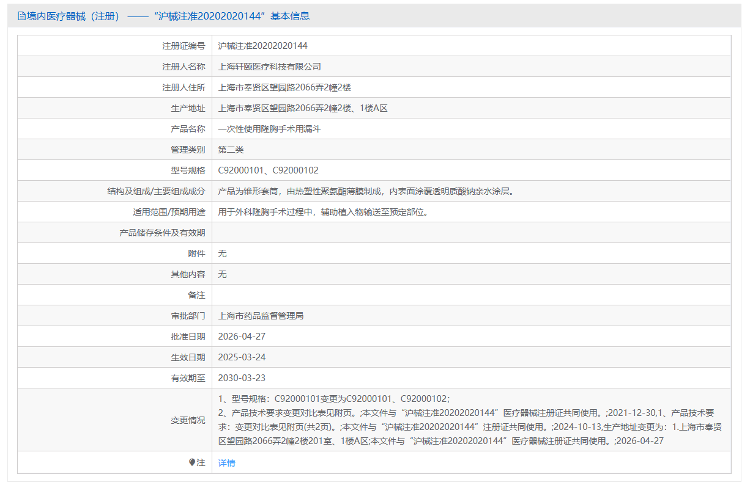
Task: Click the structure description starting 产品为锥形套筒
Action: tap(366, 191)
